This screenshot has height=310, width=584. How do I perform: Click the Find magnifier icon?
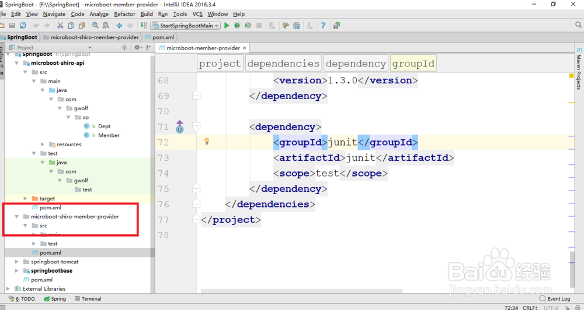coord(95,25)
